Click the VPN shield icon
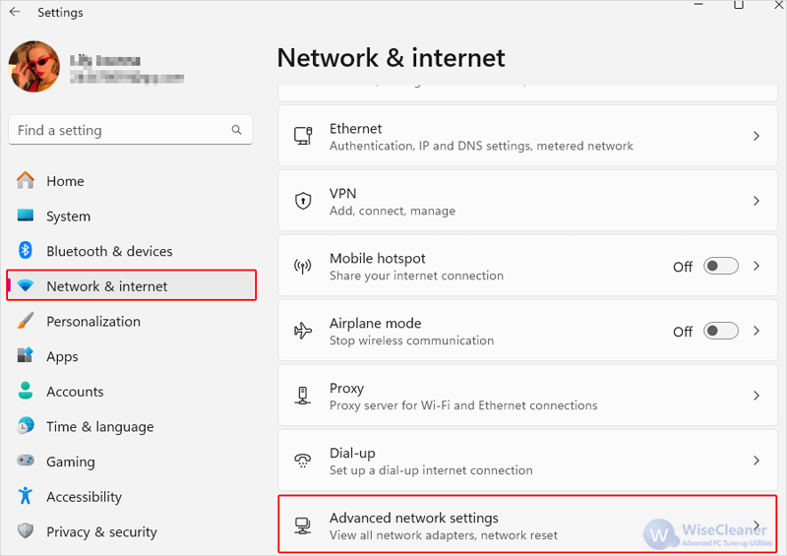Image resolution: width=787 pixels, height=556 pixels. (303, 201)
